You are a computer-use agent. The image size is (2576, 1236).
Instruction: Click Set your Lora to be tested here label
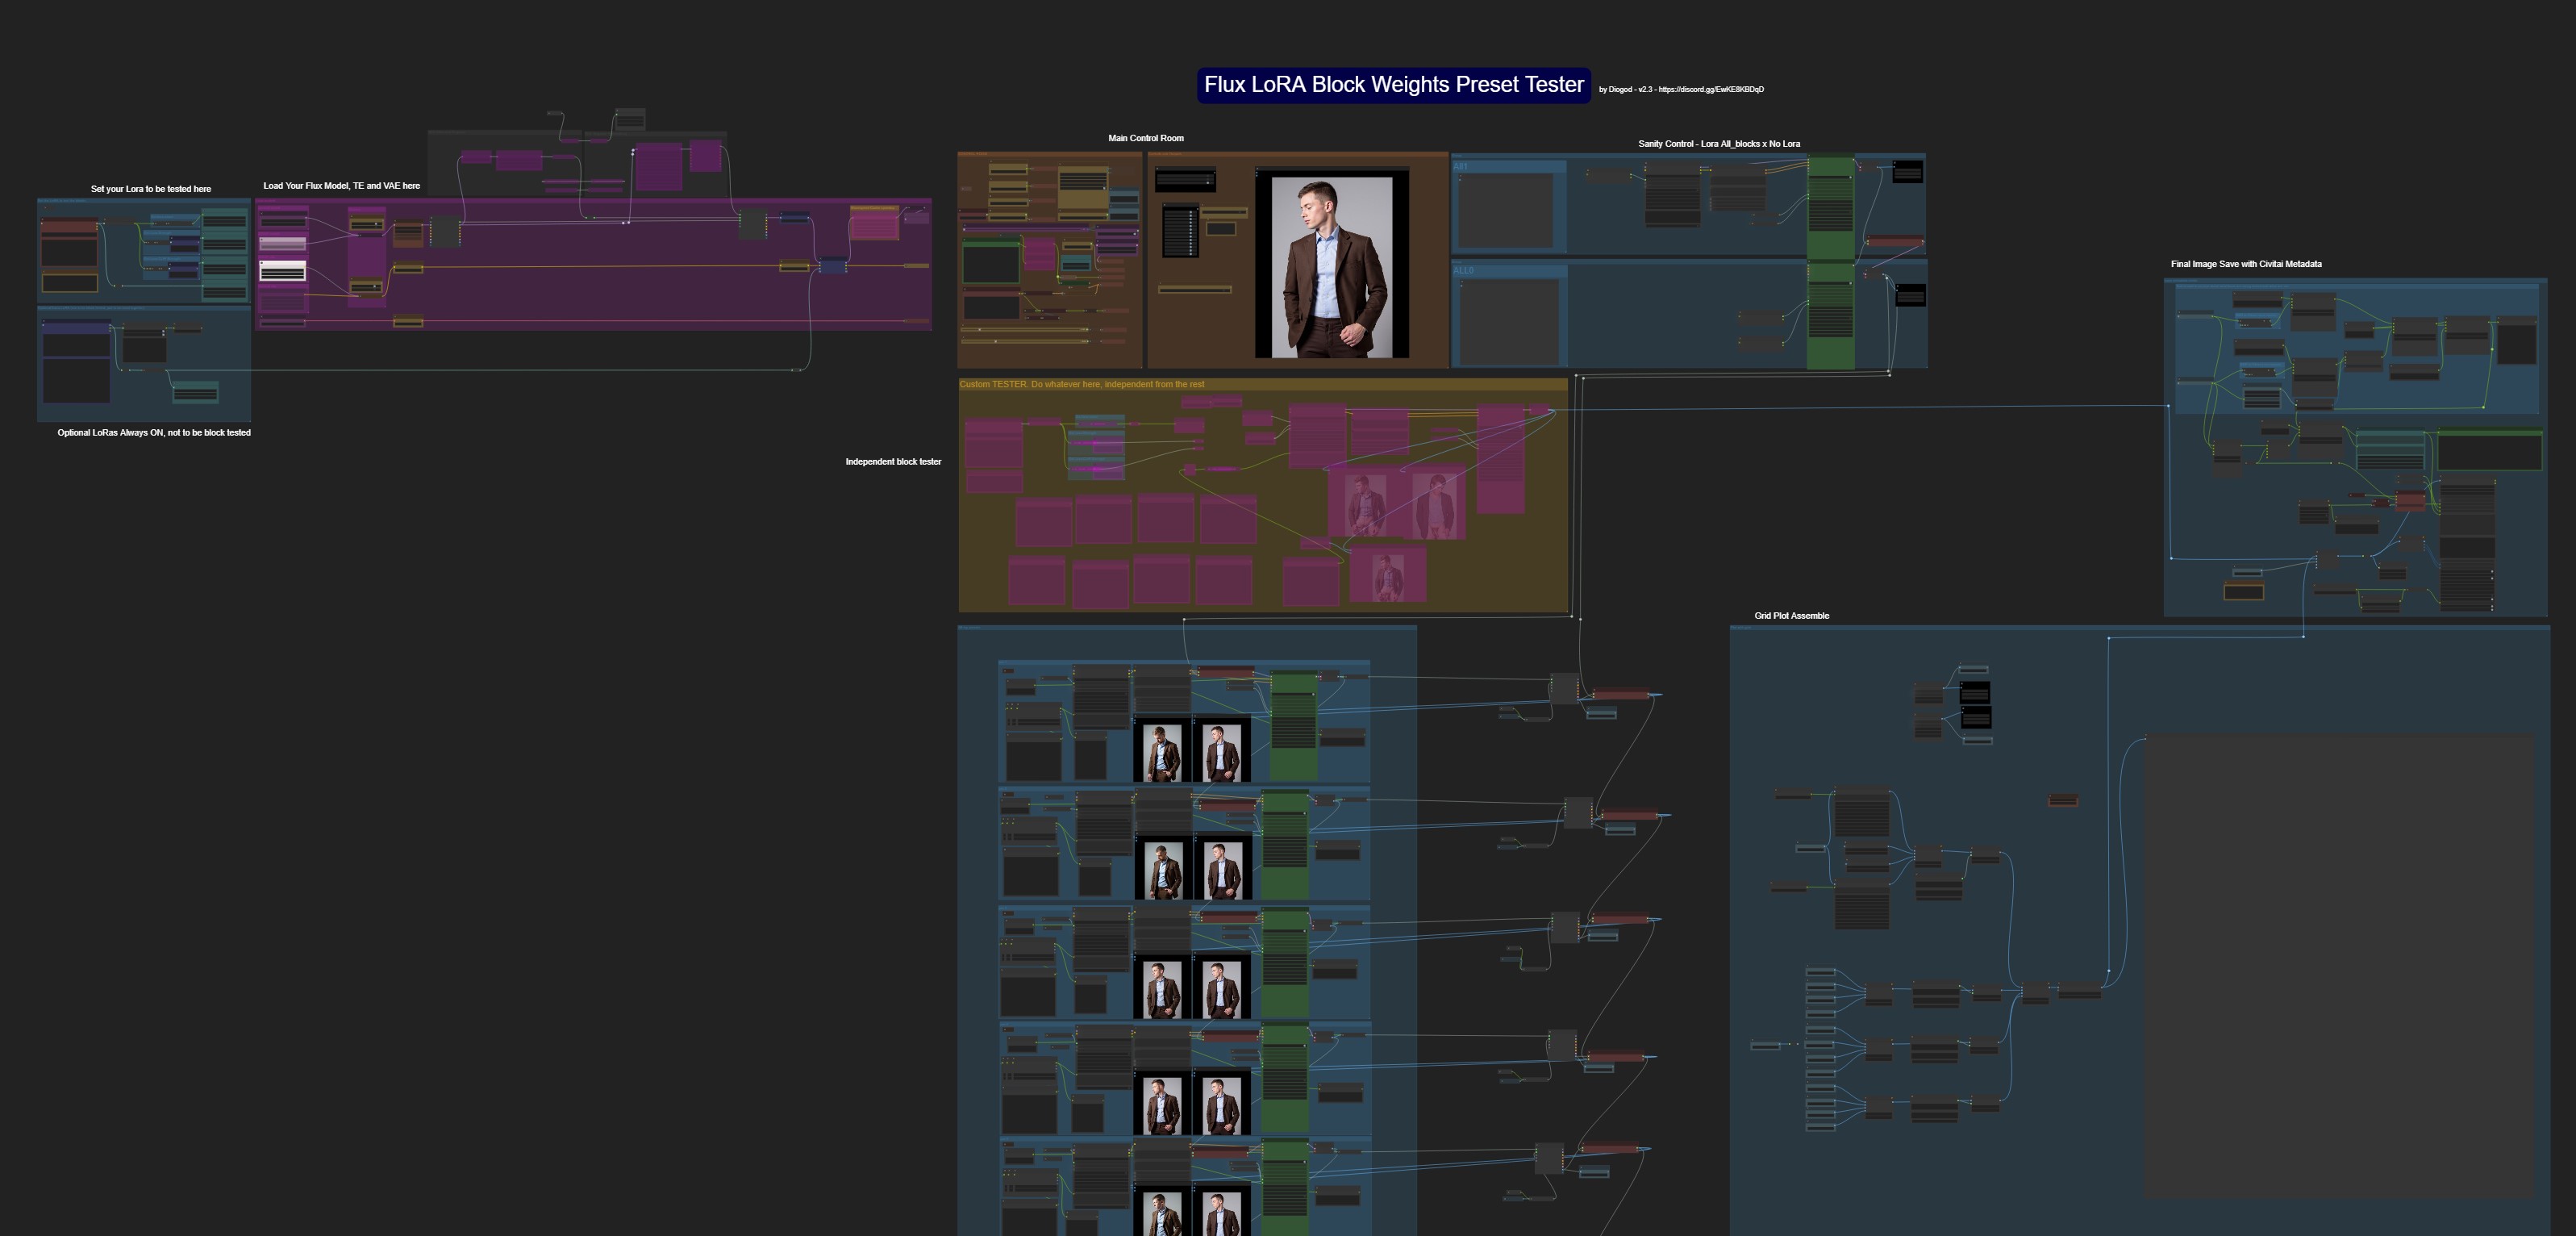pos(150,189)
